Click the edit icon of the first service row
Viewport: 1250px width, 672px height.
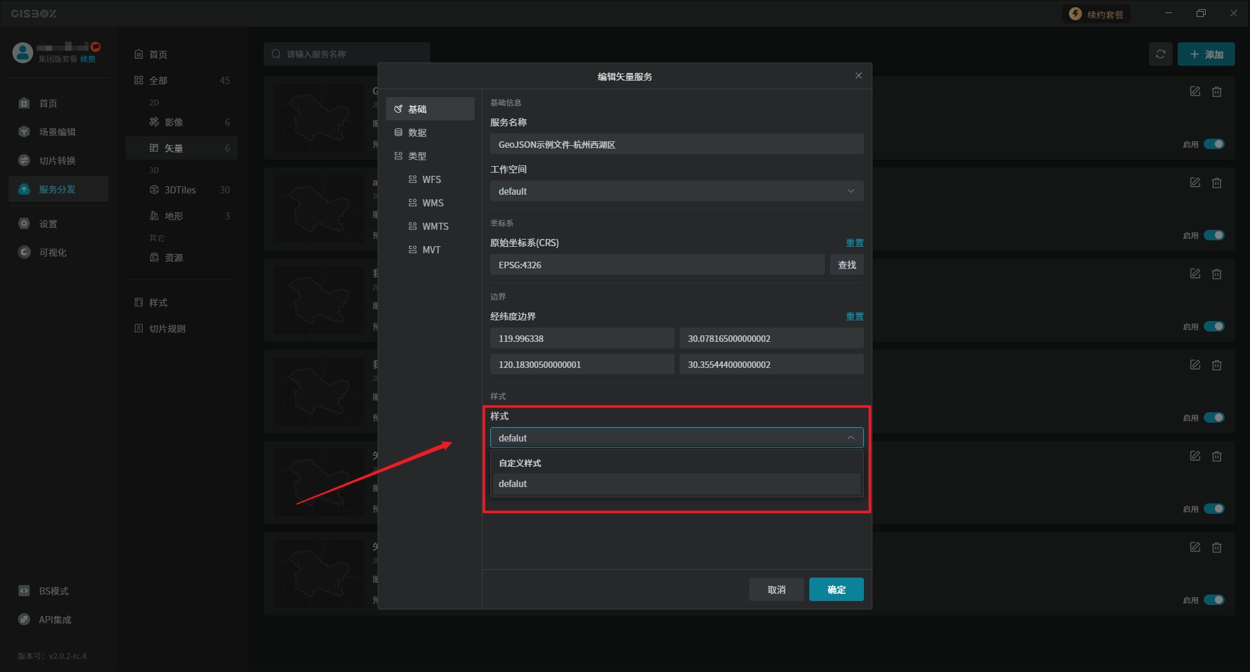click(1195, 92)
